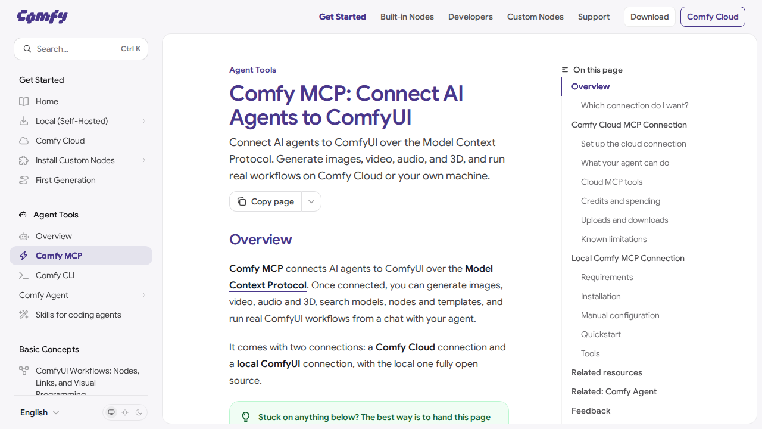Enable dark theme with the moon icon
Screen dimensions: 762x429
click(x=139, y=412)
